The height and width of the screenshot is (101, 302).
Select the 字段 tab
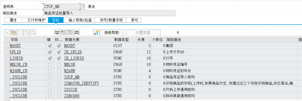(x=56, y=20)
